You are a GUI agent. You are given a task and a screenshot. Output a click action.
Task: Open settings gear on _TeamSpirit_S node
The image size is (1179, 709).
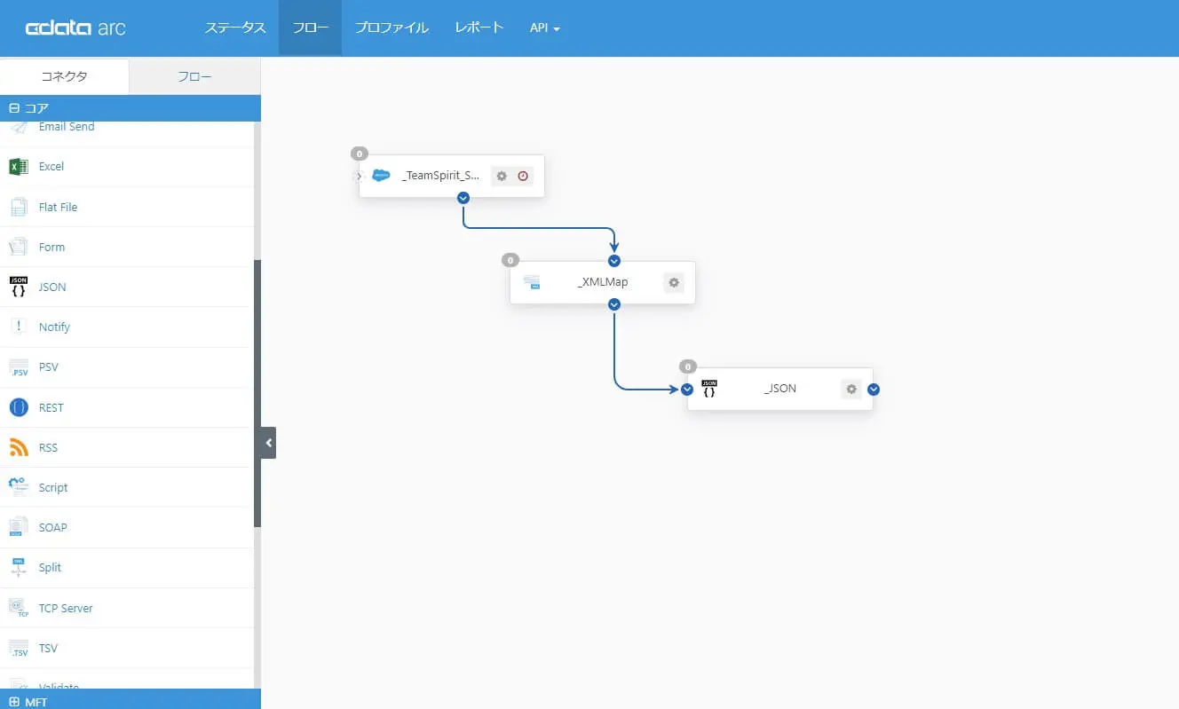click(x=502, y=176)
